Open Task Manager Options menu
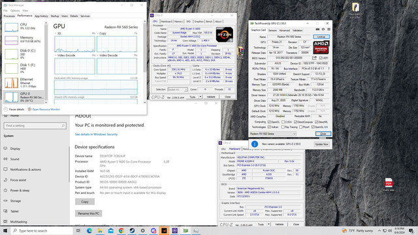 point(15,10)
